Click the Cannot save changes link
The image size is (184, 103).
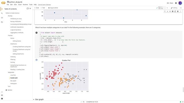pyautogui.click(x=44, y=5)
